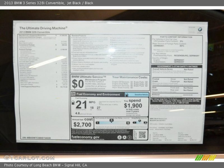Click the '27' highway MPG value
224x168 pixels.
(x=99, y=108)
